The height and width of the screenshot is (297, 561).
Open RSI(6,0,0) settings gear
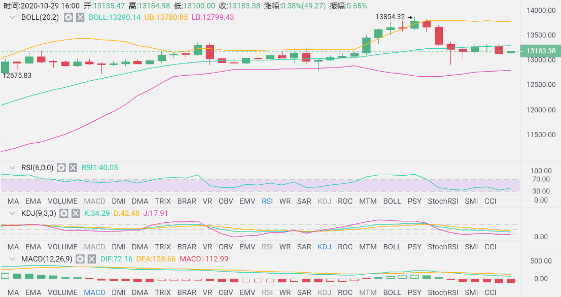pos(61,168)
